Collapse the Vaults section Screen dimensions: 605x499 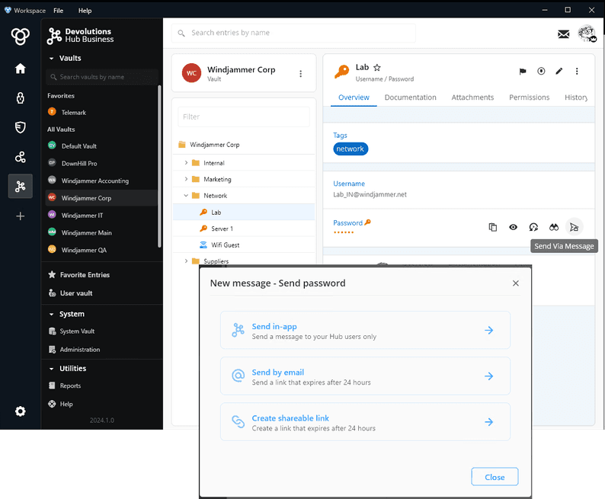(x=51, y=58)
